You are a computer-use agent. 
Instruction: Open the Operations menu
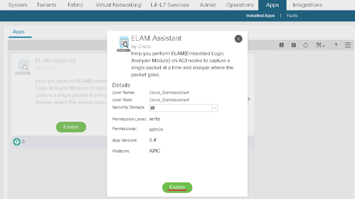click(x=240, y=5)
